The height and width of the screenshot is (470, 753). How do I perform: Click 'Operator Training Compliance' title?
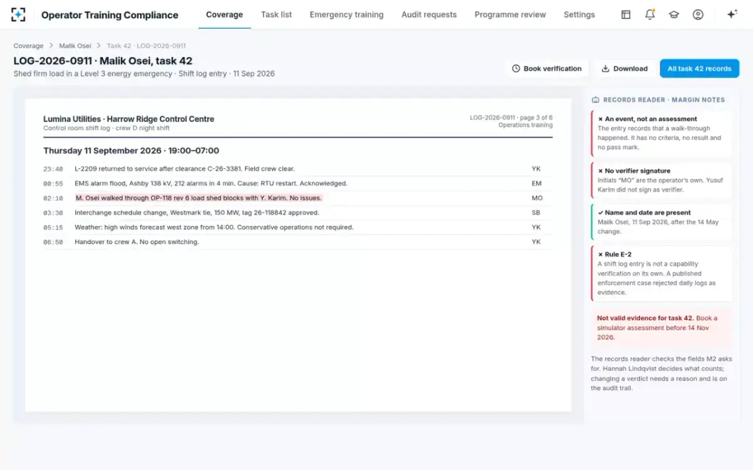pos(110,15)
